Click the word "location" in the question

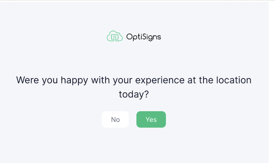tap(233, 80)
